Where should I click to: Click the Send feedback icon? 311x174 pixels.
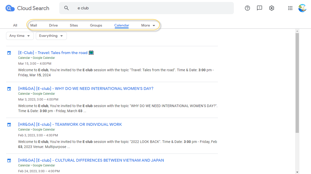point(259,8)
